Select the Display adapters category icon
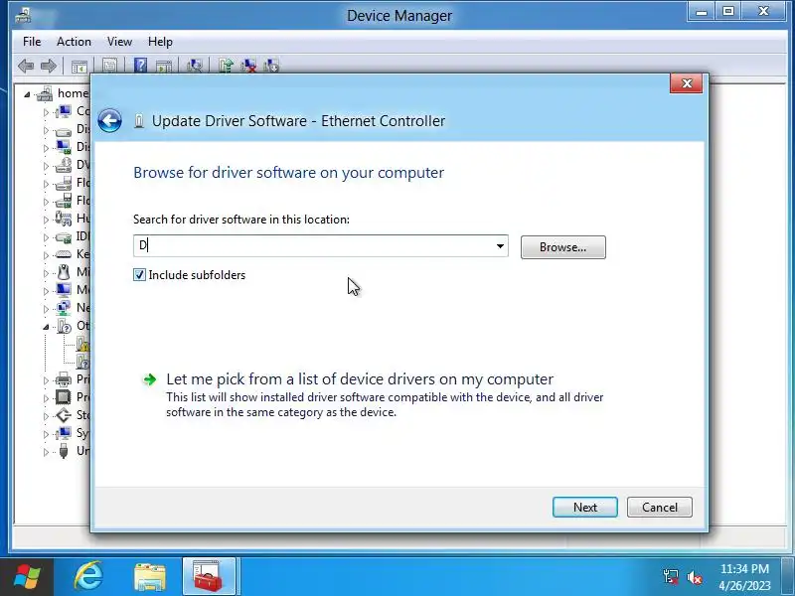This screenshot has height=596, width=795. (x=64, y=147)
